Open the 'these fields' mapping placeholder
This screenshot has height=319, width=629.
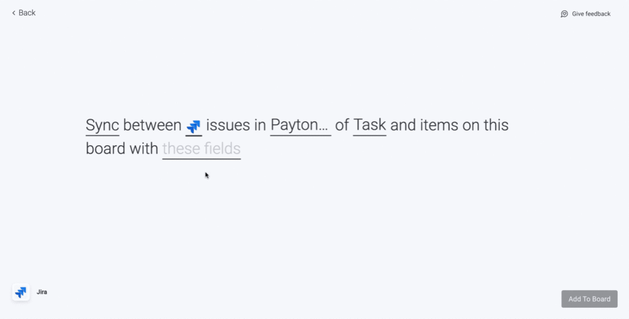202,148
